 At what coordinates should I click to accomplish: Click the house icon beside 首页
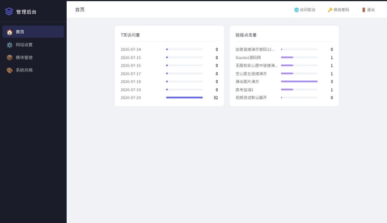click(10, 32)
